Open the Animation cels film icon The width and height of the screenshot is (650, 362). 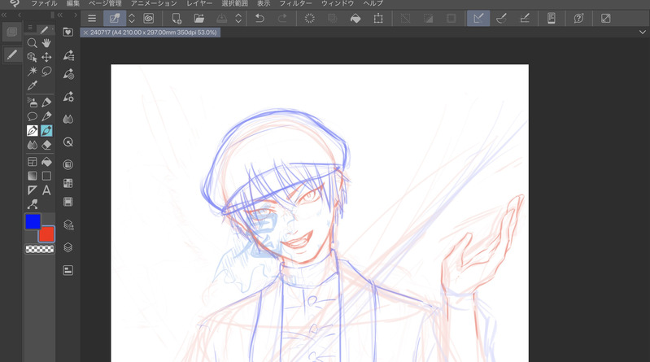pyautogui.click(x=68, y=202)
